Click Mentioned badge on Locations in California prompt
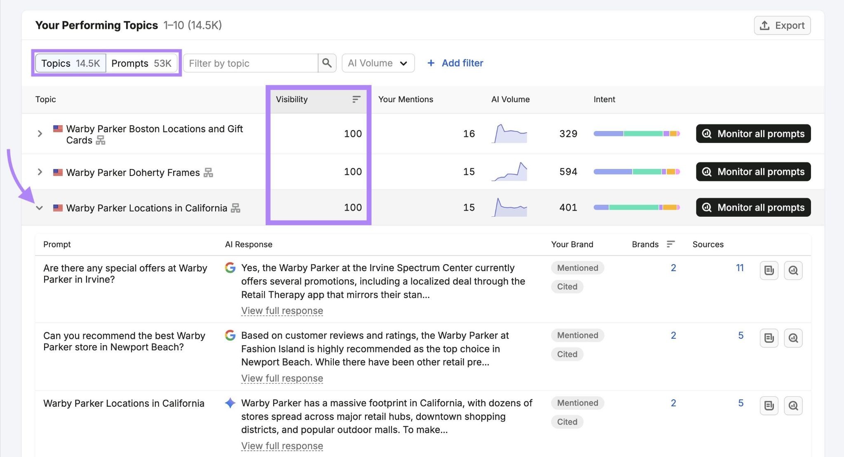This screenshot has width=844, height=457. pyautogui.click(x=577, y=403)
